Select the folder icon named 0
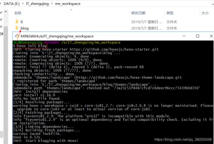214x144 pixels. (17, 21)
